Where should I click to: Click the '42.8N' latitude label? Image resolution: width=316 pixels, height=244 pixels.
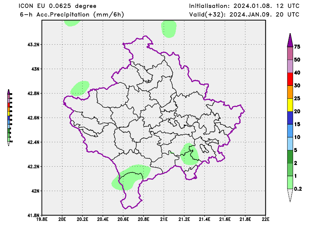click(x=33, y=93)
